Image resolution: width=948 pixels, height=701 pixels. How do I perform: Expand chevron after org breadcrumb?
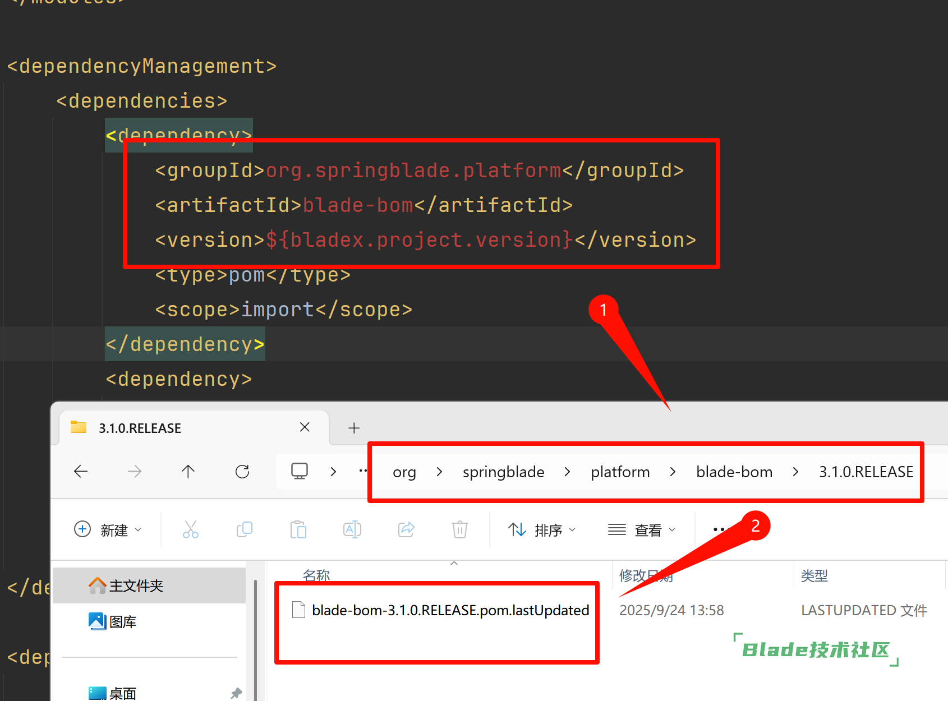click(439, 472)
